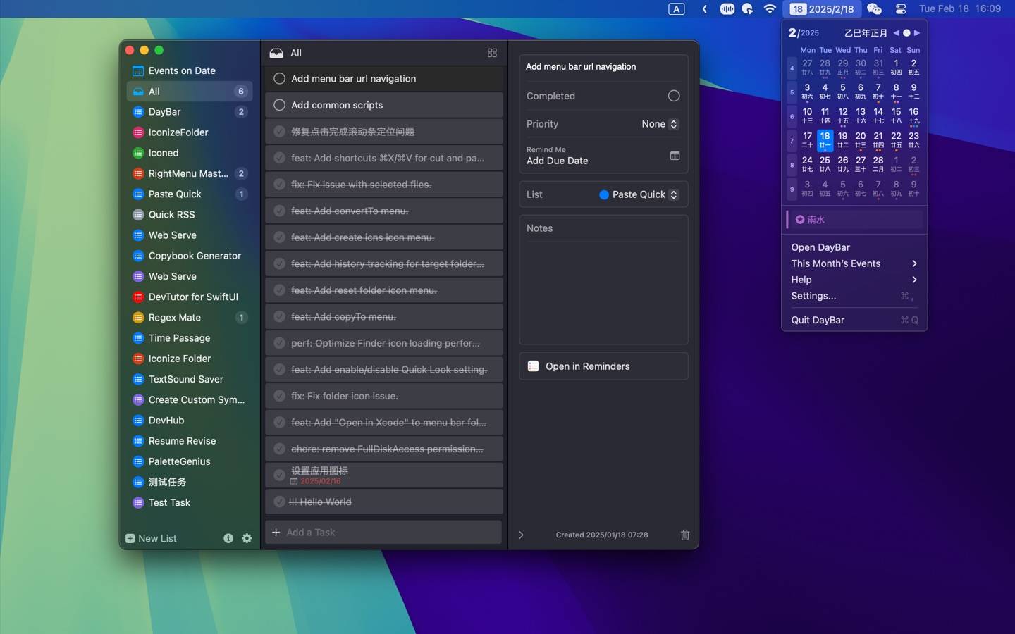This screenshot has width=1015, height=634.
Task: Click the Events on Date calendar icon
Action: 138,70
